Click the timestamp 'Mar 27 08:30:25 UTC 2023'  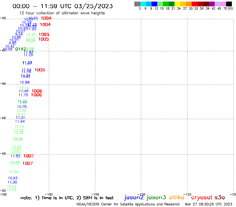(209, 204)
